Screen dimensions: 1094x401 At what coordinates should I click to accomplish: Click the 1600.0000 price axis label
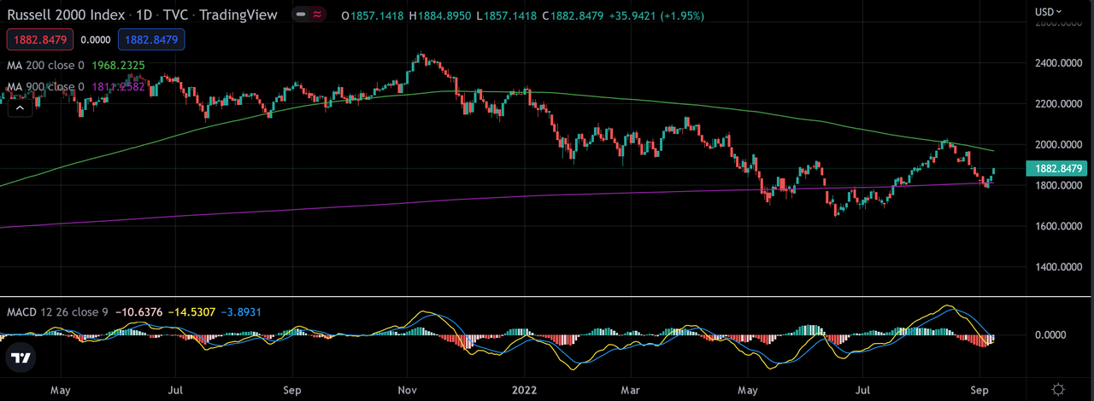pos(1060,227)
